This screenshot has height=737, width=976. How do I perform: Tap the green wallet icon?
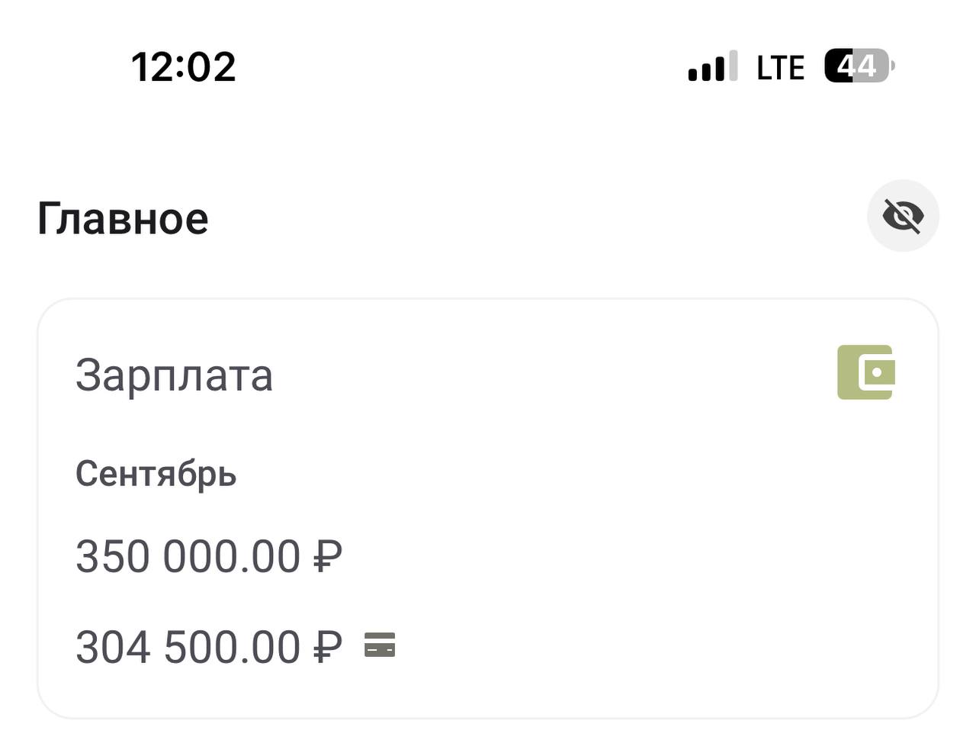[x=865, y=372]
